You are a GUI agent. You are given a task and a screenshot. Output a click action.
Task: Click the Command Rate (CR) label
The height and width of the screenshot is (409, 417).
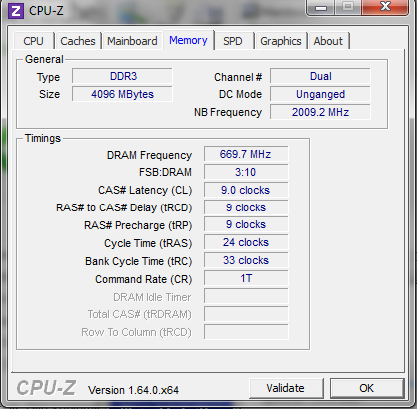point(144,279)
